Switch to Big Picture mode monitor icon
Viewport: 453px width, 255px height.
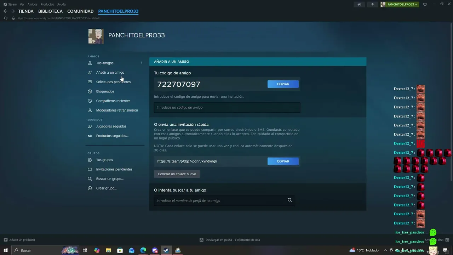(425, 4)
